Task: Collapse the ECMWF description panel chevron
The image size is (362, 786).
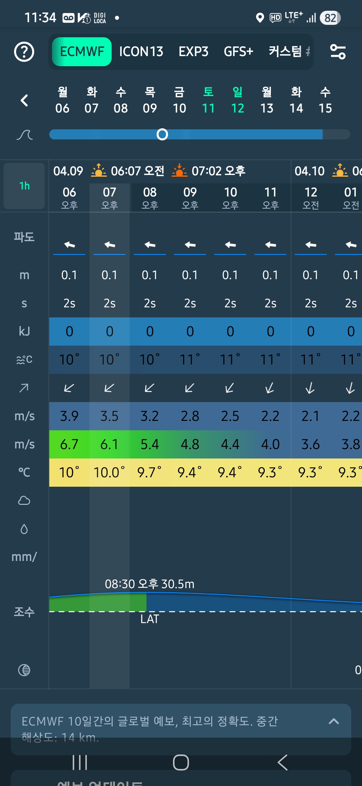Action: click(x=334, y=721)
